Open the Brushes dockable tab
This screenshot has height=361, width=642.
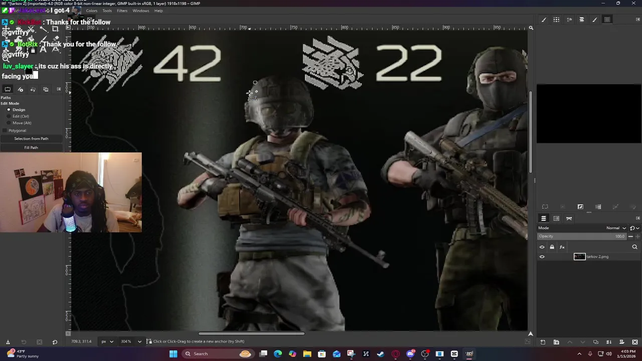pyautogui.click(x=544, y=20)
